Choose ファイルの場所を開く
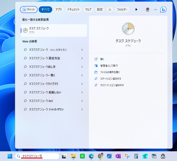Viewport: 177px width, 161px height. [110, 72]
